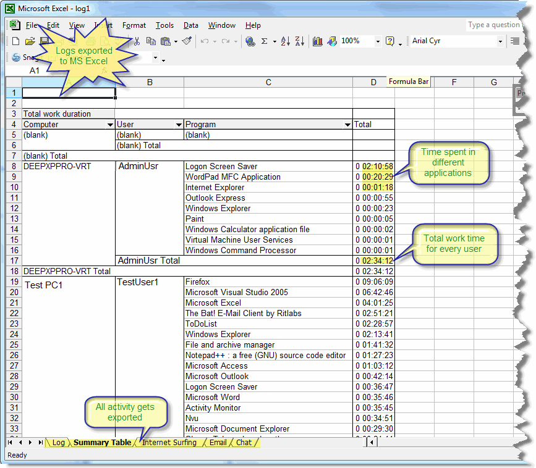Click the Excel workbook icon beside File
This screenshot has width=536, height=468.
click(x=14, y=25)
